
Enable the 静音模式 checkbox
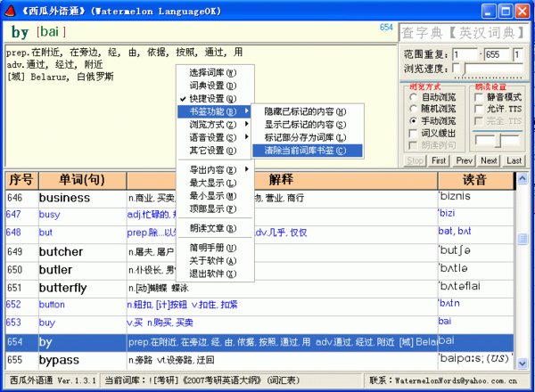pos(478,95)
